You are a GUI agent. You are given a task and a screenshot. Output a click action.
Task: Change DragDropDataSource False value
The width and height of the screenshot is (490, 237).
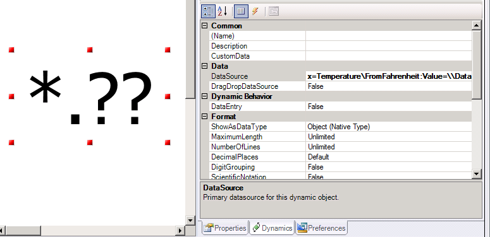(388, 86)
